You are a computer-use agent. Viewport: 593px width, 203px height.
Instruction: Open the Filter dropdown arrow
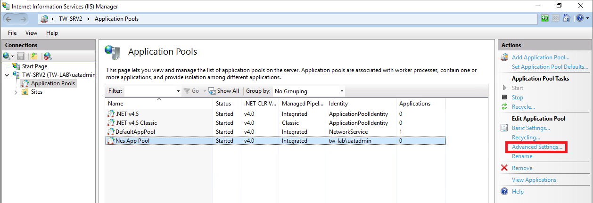pos(178,91)
